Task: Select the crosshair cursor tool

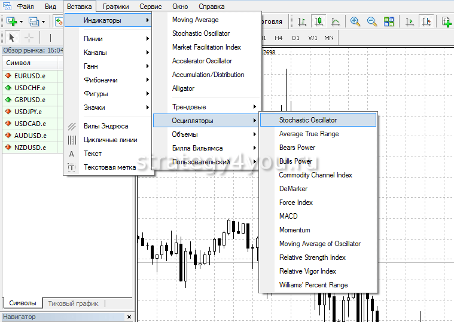Action: pyautogui.click(x=29, y=38)
